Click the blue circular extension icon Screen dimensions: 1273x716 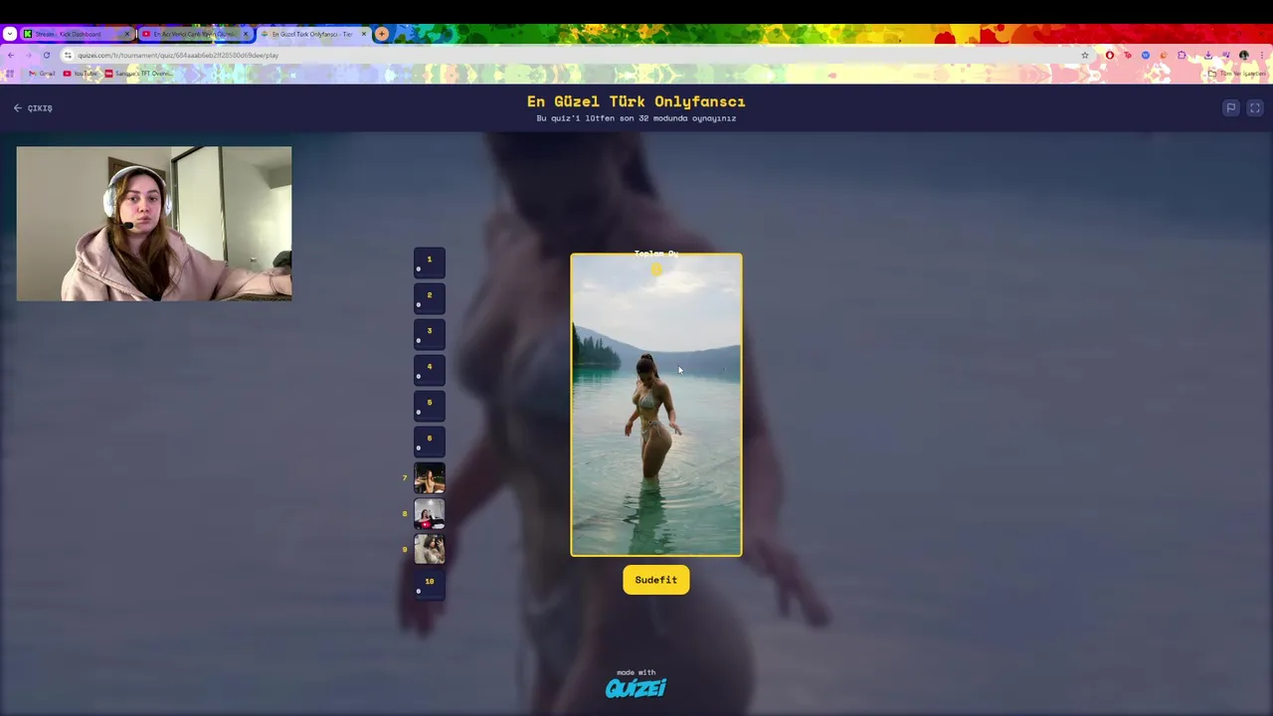pos(1146,55)
